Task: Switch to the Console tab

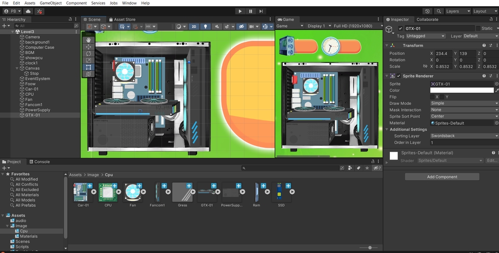Action: (x=40, y=162)
